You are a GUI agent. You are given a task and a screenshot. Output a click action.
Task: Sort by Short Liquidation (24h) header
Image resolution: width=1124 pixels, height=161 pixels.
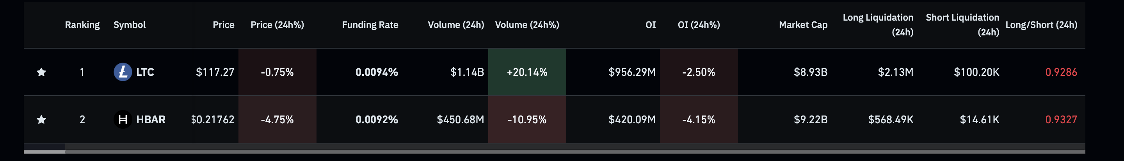[x=962, y=24]
